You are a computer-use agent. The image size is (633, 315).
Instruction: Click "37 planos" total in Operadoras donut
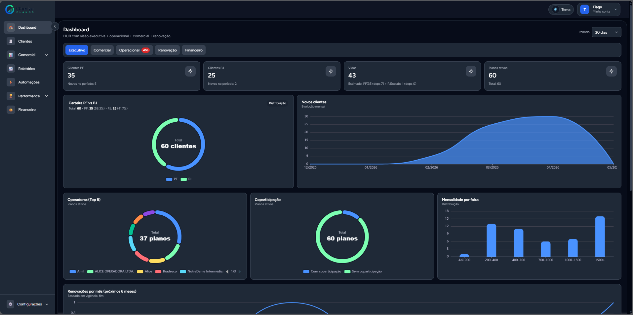coord(155,238)
